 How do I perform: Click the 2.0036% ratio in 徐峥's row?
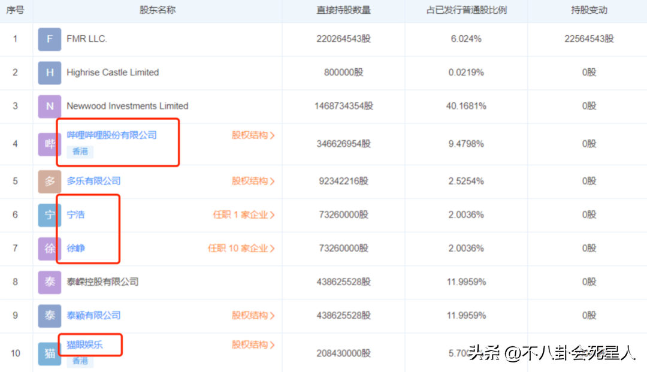[x=466, y=248]
